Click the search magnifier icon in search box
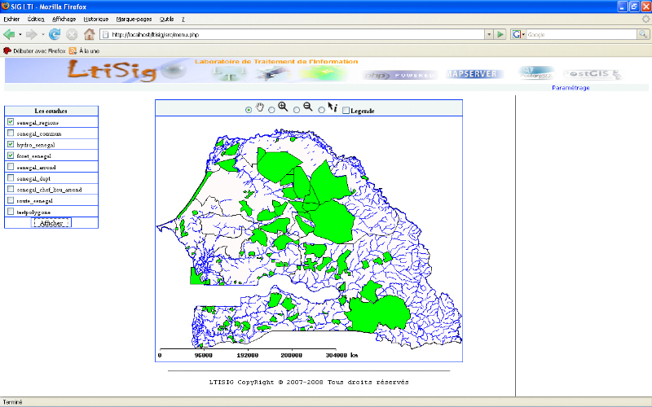The height and width of the screenshot is (407, 652). coord(644,34)
